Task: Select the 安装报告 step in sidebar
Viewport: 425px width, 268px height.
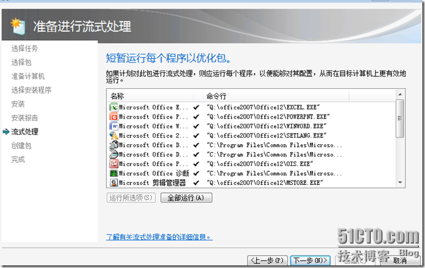Action: point(24,118)
